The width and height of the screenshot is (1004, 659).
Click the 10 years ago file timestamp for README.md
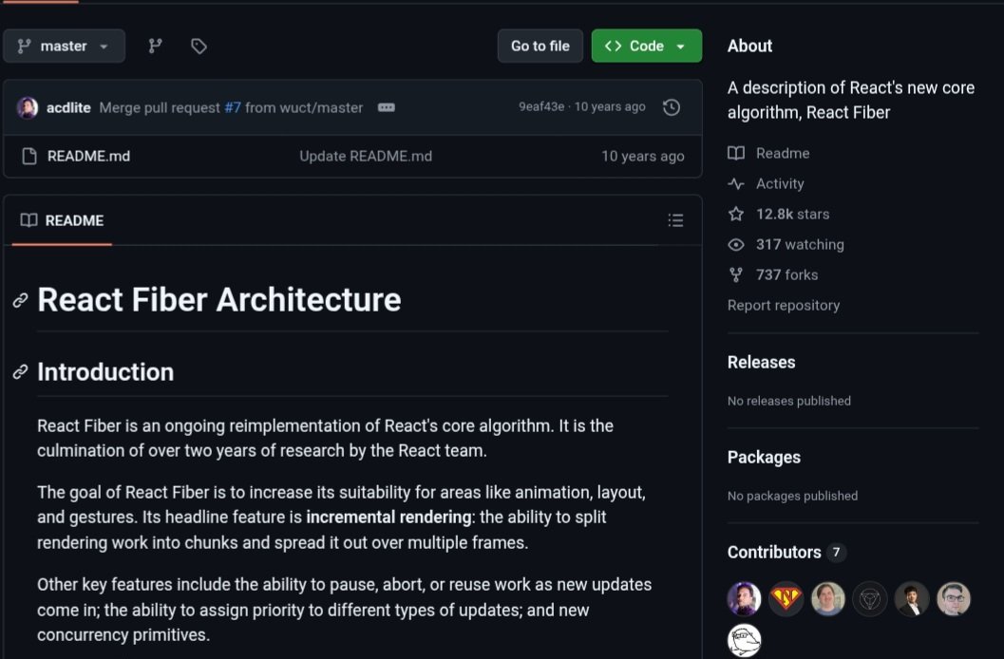click(x=643, y=156)
